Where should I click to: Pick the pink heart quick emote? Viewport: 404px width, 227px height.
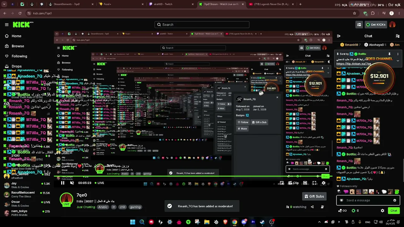346,191
